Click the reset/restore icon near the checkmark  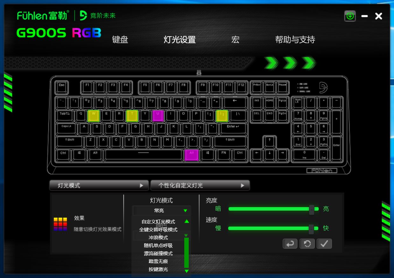tap(307, 244)
